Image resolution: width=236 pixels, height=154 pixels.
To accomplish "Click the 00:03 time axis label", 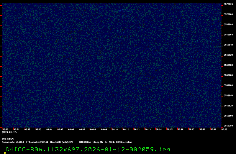I will coord(38,129).
